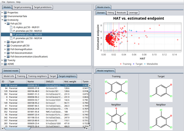
Task: Sort table by the Type column header
Action: (x=17, y=82)
